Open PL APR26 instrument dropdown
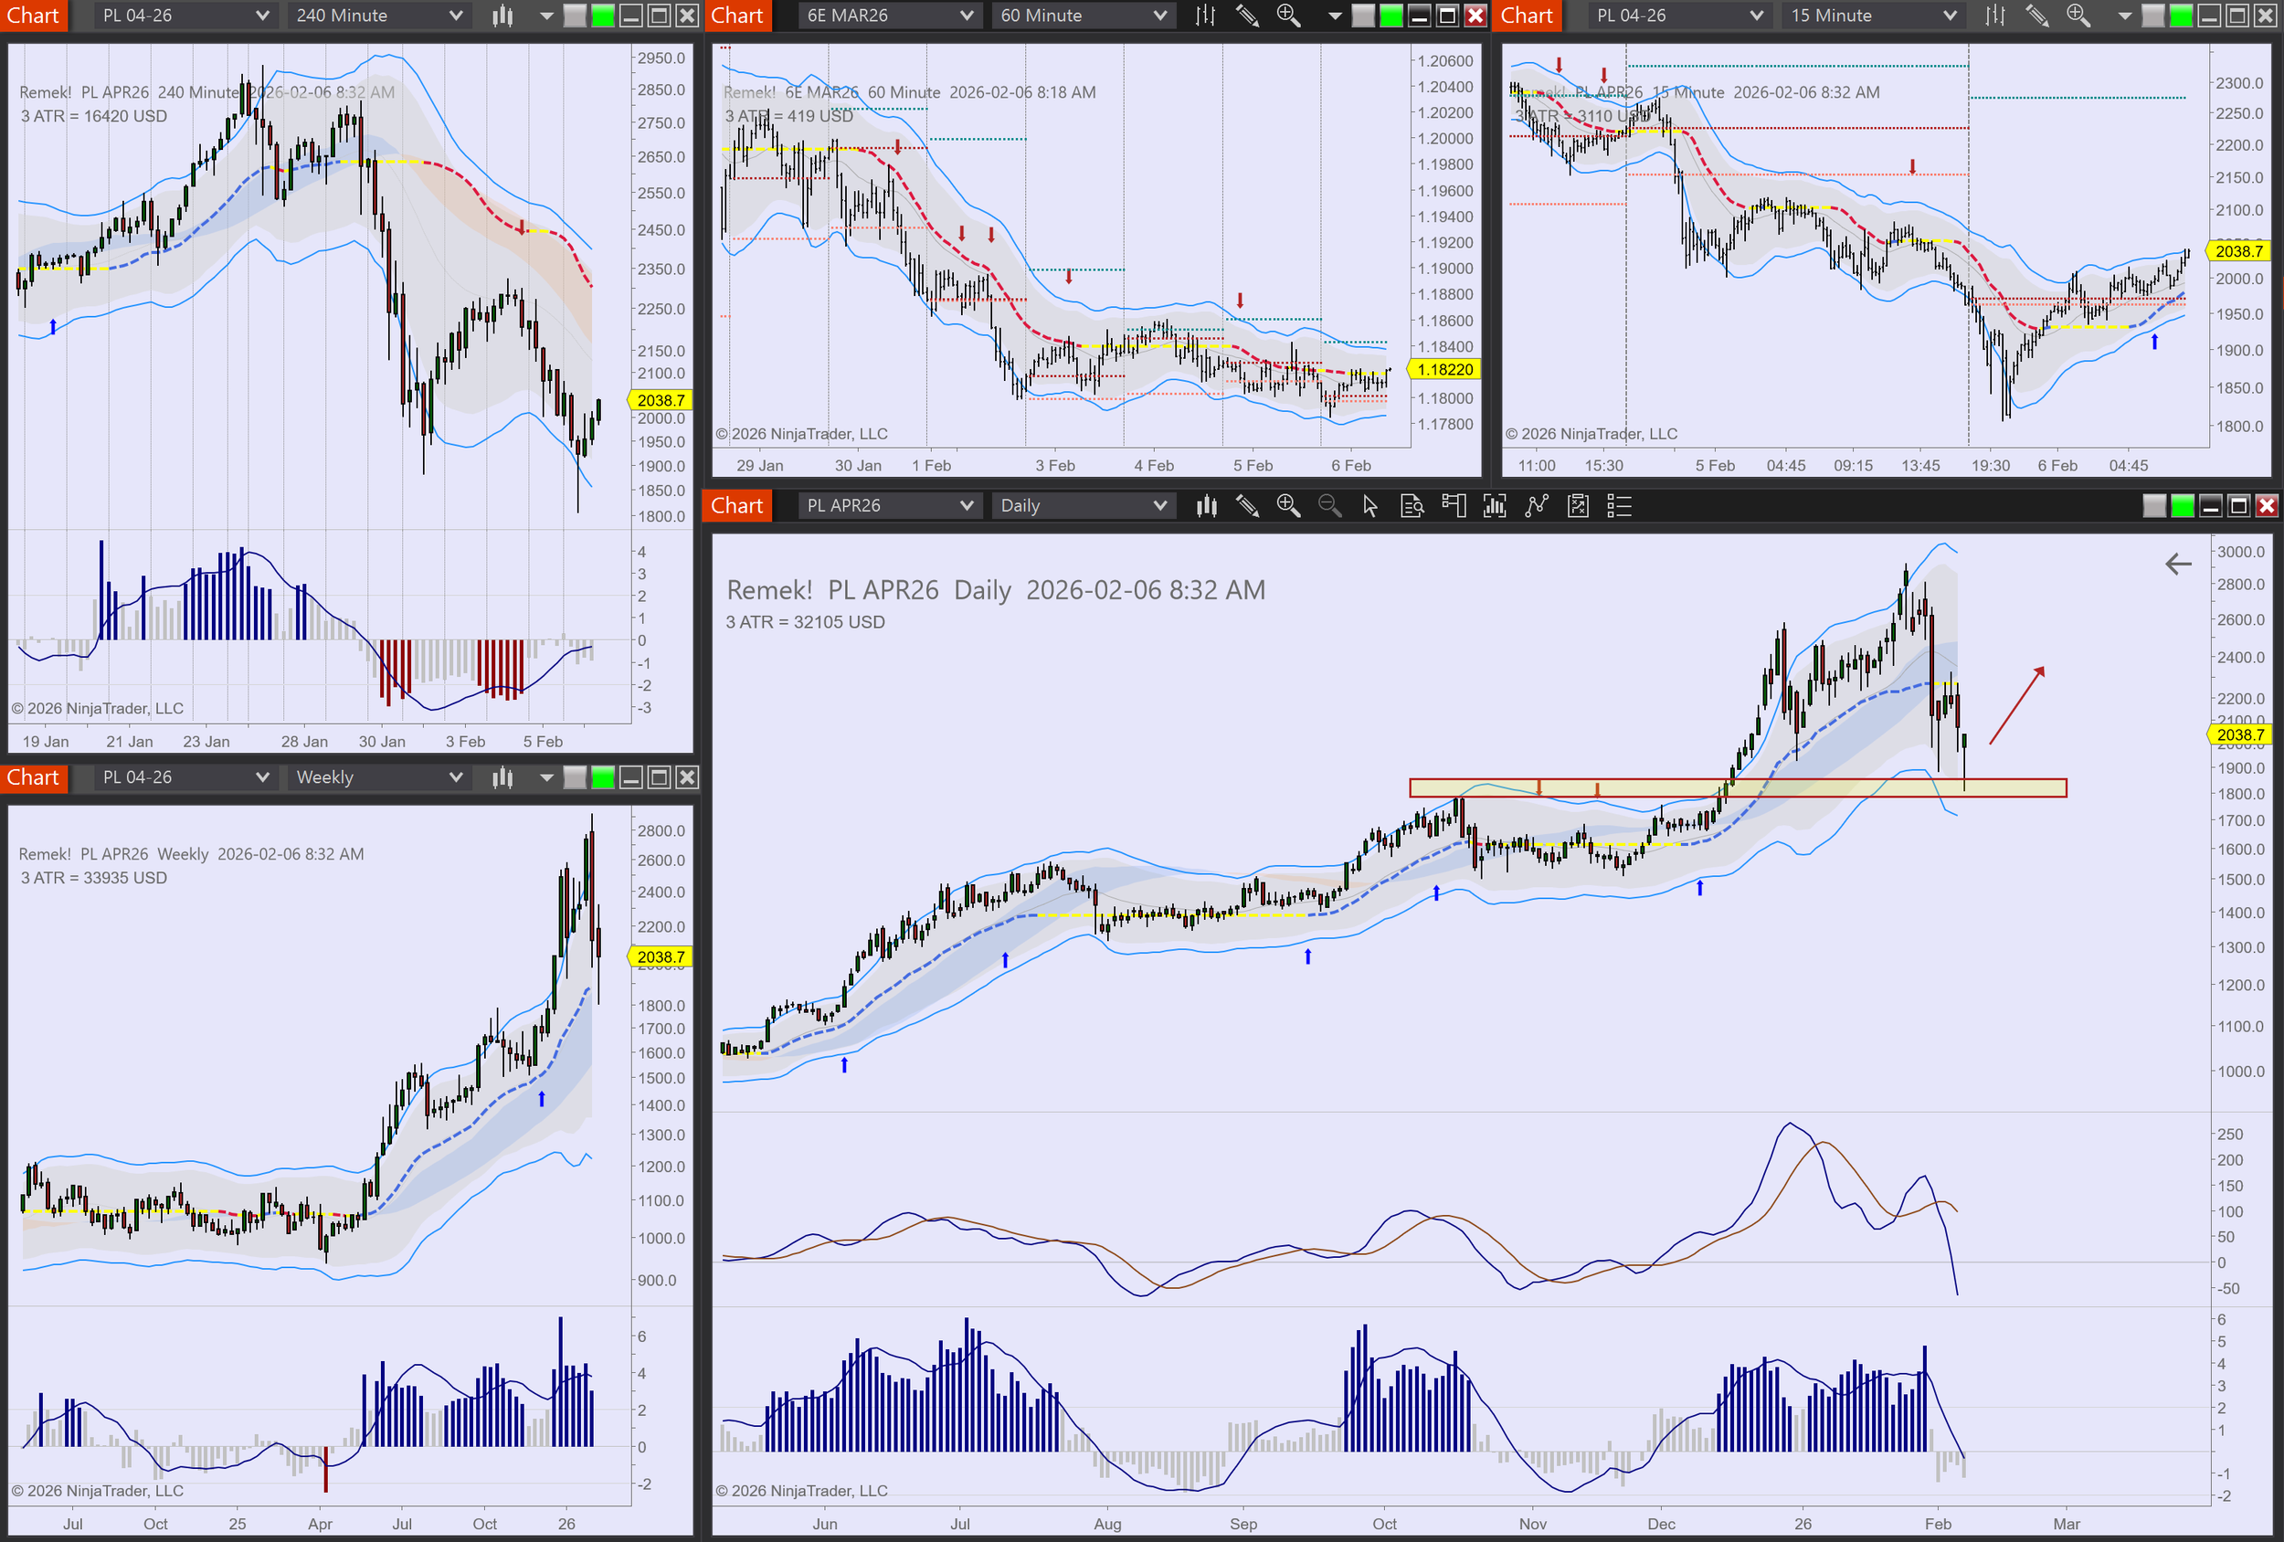The image size is (2284, 1542). (x=888, y=506)
